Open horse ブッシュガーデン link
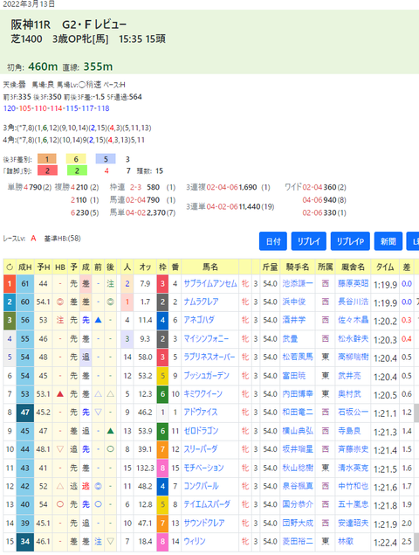Image resolution: width=419 pixels, height=555 pixels. [206, 376]
